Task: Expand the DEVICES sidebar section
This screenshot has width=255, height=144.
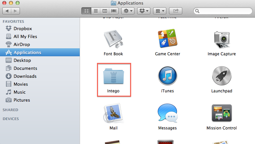Action: click(11, 119)
